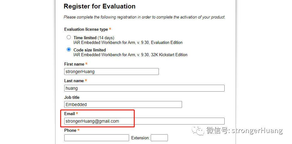Image resolution: width=292 pixels, height=144 pixels.
Task: Click the italic registration instructions sentence
Action: (x=144, y=17)
